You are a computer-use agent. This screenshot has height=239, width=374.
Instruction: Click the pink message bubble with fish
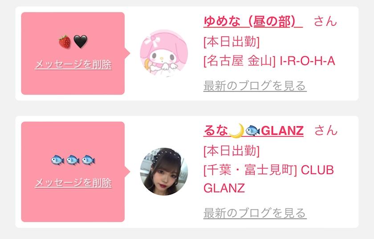[x=73, y=171]
